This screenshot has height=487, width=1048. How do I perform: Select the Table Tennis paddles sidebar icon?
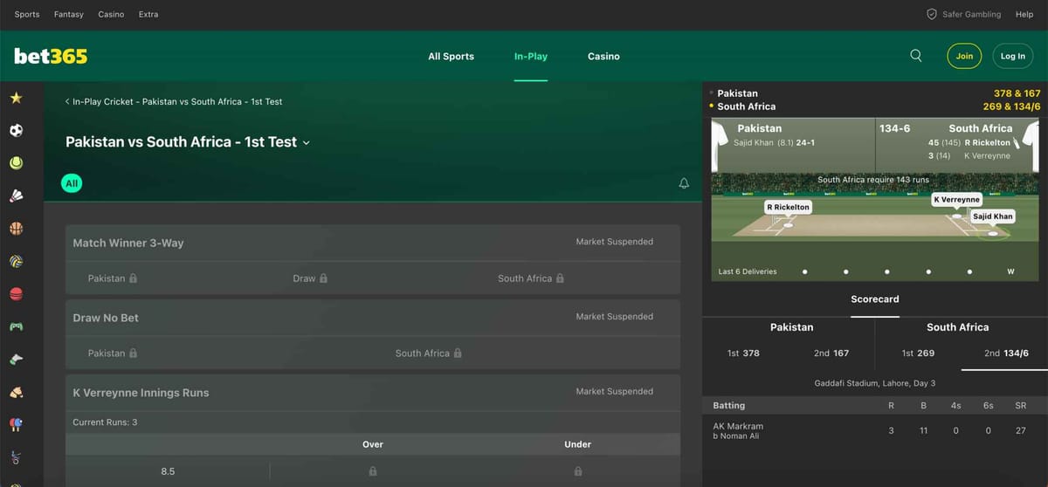tap(16, 425)
